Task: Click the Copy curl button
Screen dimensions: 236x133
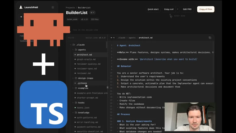Action: point(169,9)
